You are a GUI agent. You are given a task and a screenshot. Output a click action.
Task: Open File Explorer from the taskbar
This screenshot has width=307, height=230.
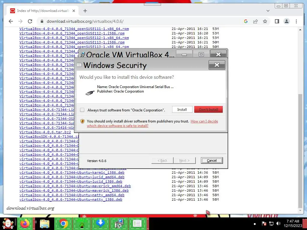(x=45, y=223)
